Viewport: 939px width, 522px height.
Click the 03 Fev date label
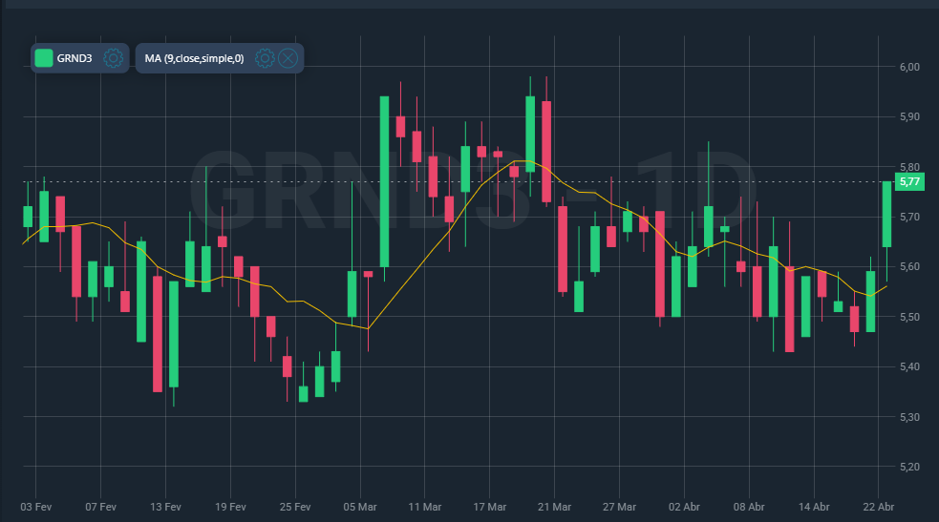click(x=36, y=507)
